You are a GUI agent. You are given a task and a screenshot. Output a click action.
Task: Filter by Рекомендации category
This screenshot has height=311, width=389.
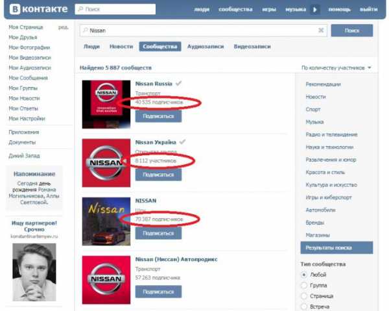point(323,84)
